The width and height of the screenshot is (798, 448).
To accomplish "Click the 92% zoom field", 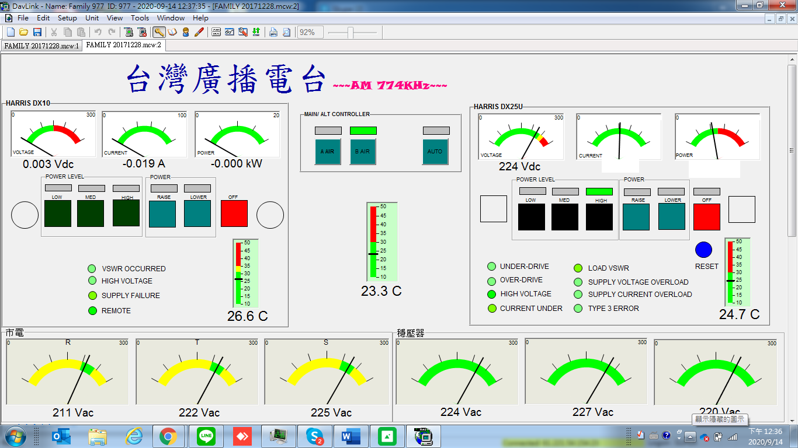I will coord(310,32).
